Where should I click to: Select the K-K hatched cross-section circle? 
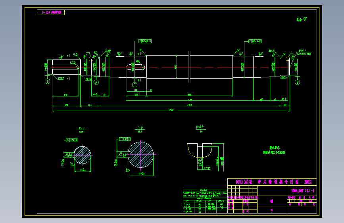(x=82, y=155)
